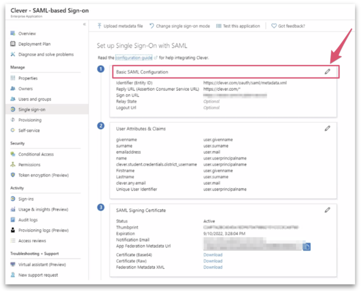Open Token encryption (Preview) settings

coord(36,175)
